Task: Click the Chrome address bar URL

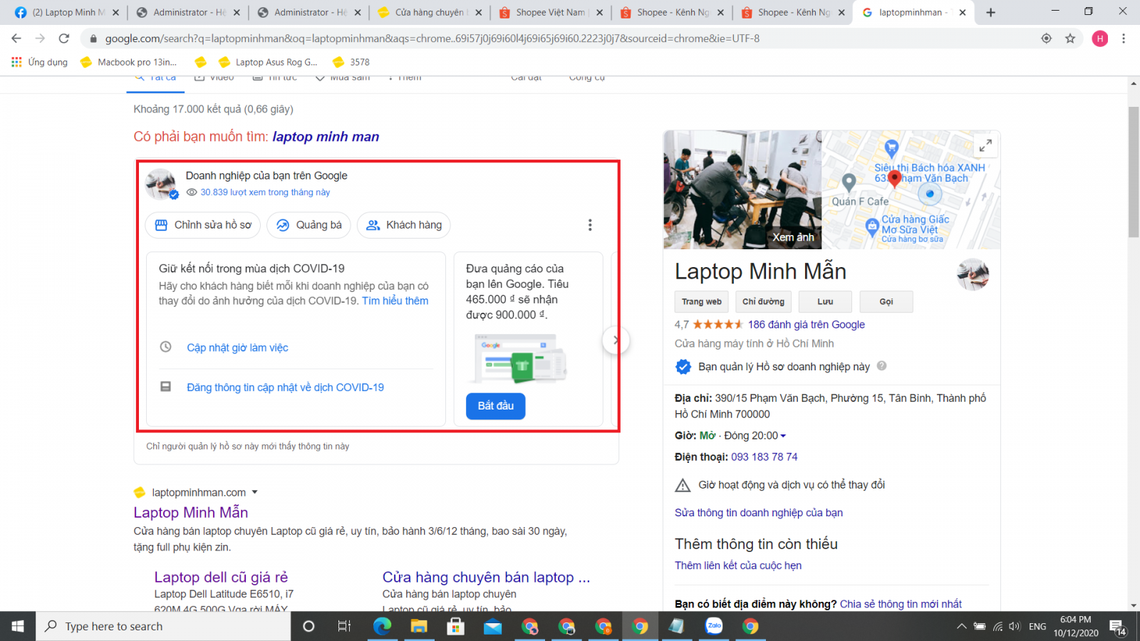Action: [x=432, y=38]
